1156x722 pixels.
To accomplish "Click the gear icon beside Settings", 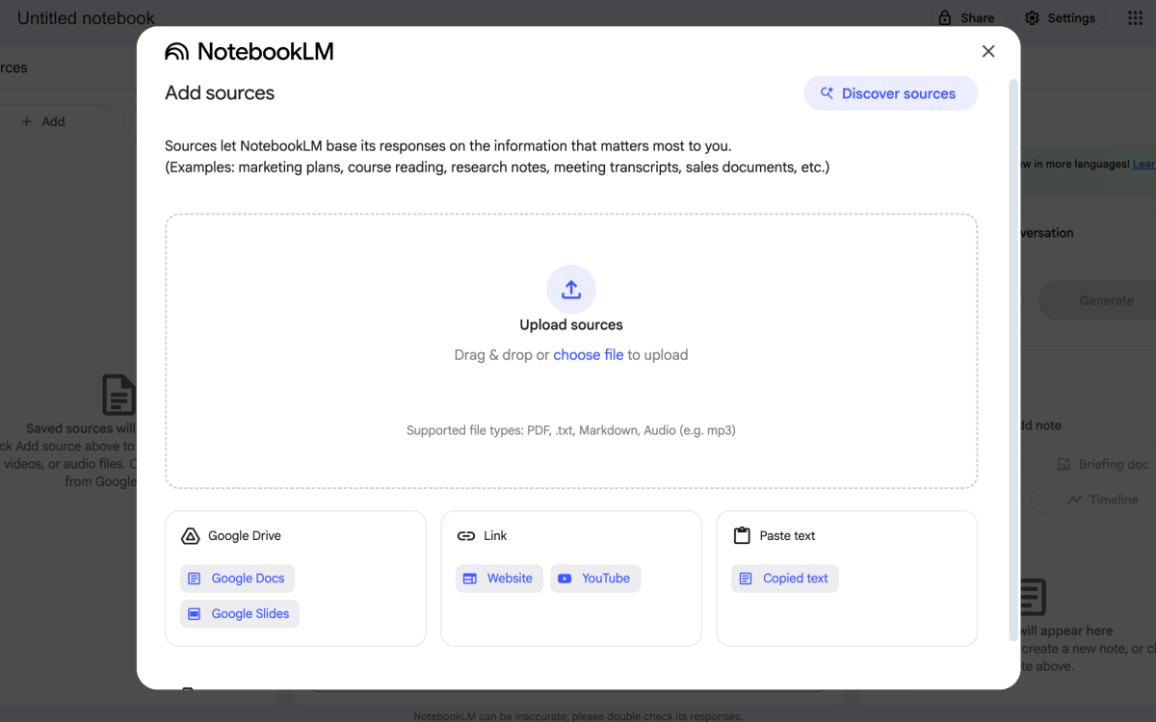I will pyautogui.click(x=1032, y=18).
